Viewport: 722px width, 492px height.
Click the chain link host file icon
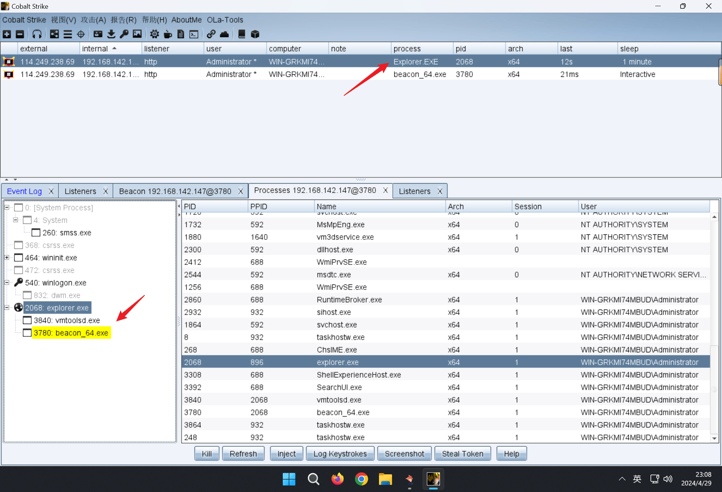pyautogui.click(x=211, y=34)
